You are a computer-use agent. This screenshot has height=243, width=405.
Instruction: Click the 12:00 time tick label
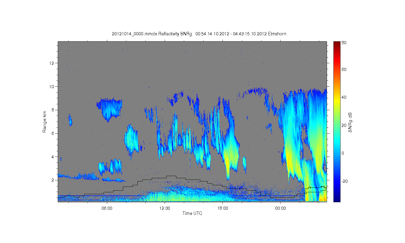click(165, 208)
